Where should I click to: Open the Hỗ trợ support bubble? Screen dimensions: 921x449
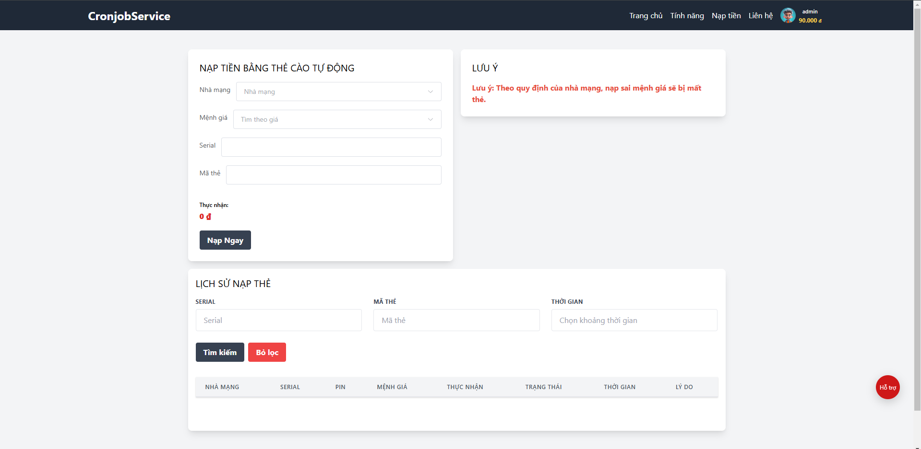887,387
